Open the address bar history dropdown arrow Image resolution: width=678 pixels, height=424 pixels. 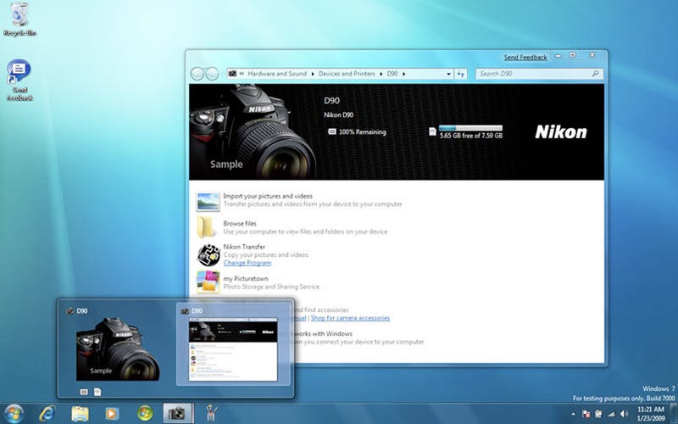point(448,74)
